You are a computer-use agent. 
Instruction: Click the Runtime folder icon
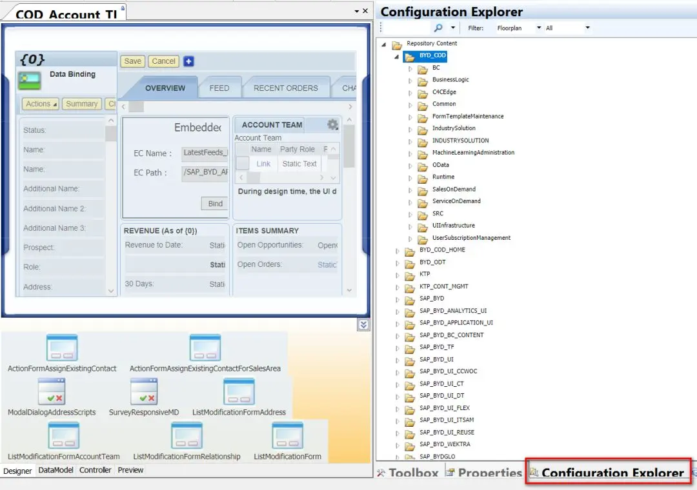(x=422, y=178)
